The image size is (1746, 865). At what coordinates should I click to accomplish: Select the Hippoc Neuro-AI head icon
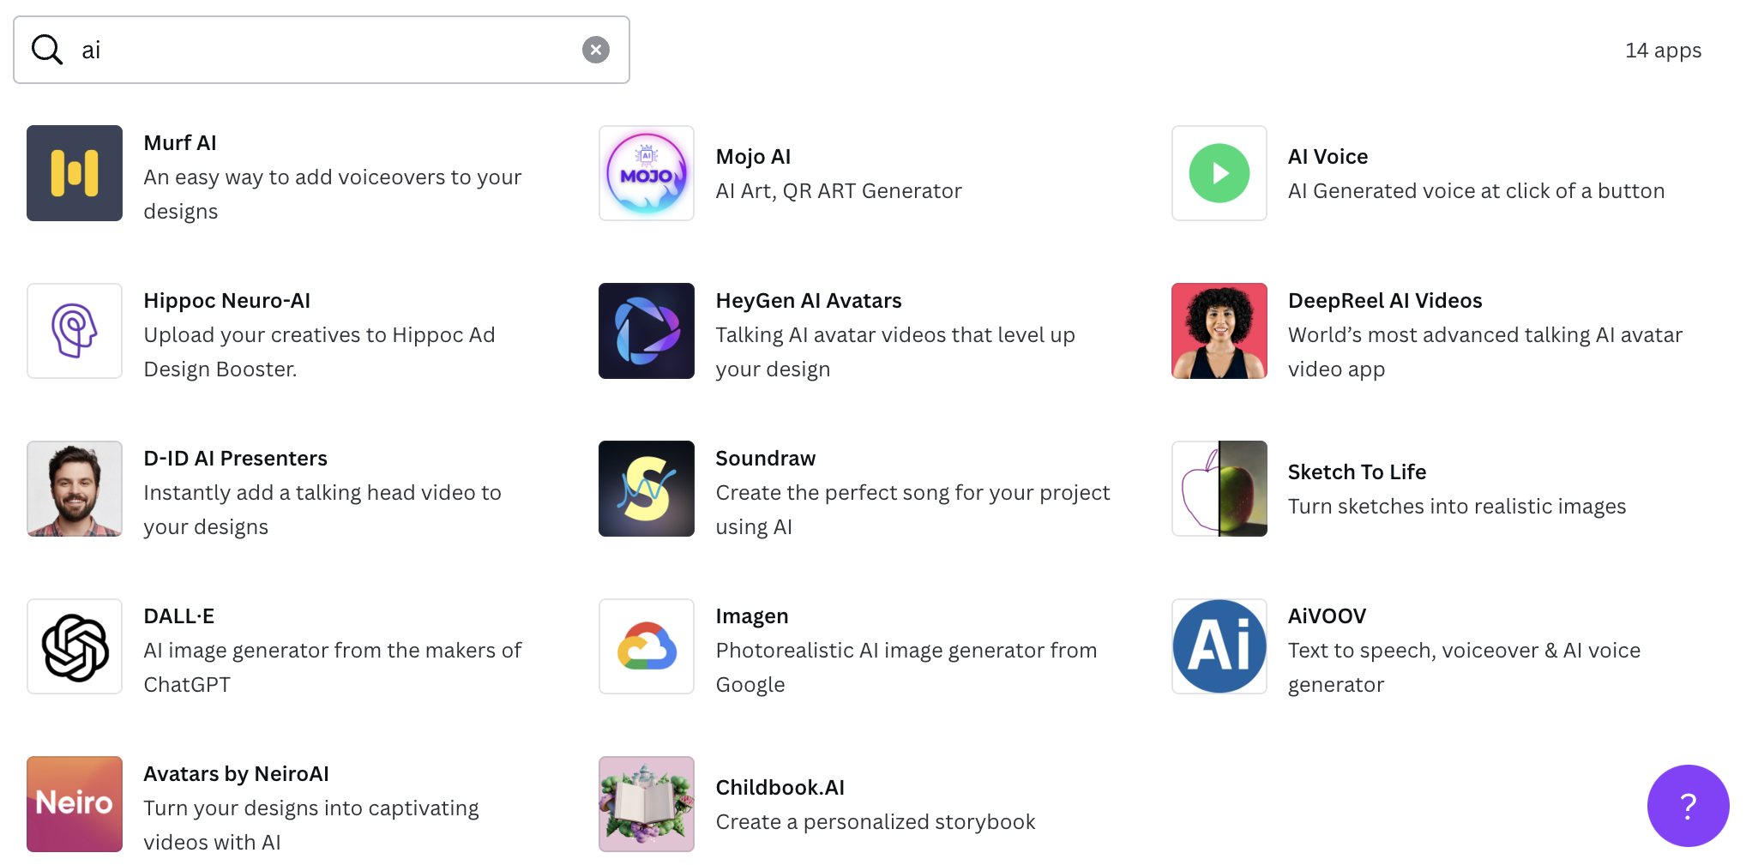pyautogui.click(x=75, y=331)
